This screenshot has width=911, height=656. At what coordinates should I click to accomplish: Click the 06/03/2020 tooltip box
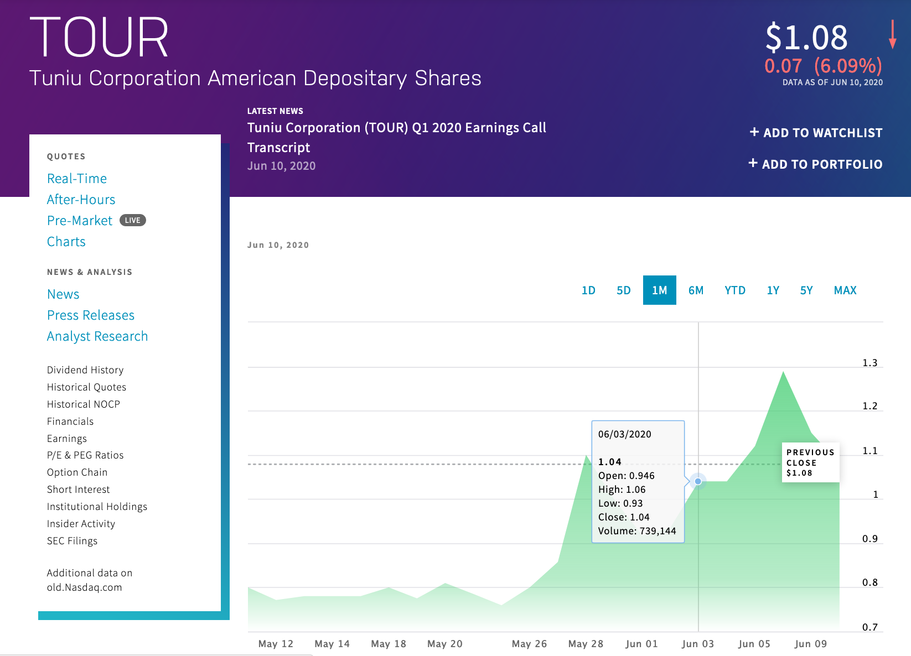pyautogui.click(x=638, y=482)
